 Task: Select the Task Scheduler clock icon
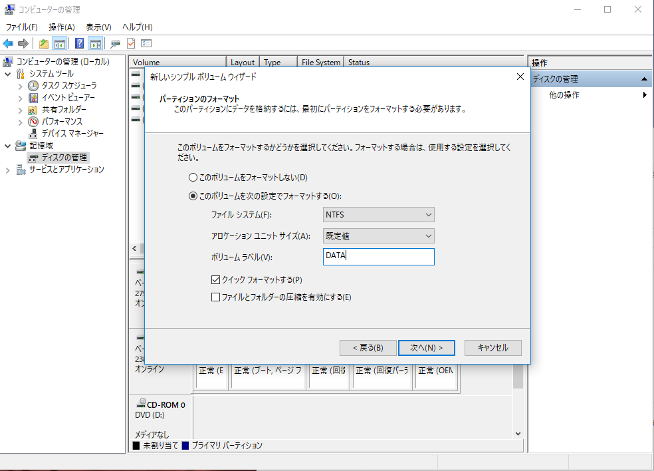[33, 86]
